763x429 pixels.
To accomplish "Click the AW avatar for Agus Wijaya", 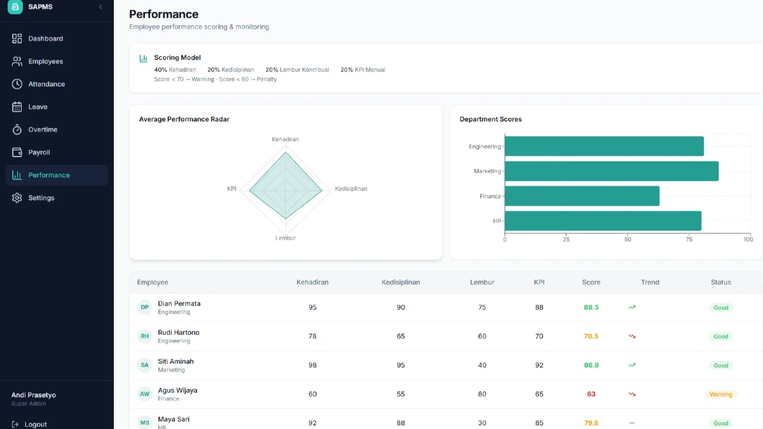I will tap(145, 394).
